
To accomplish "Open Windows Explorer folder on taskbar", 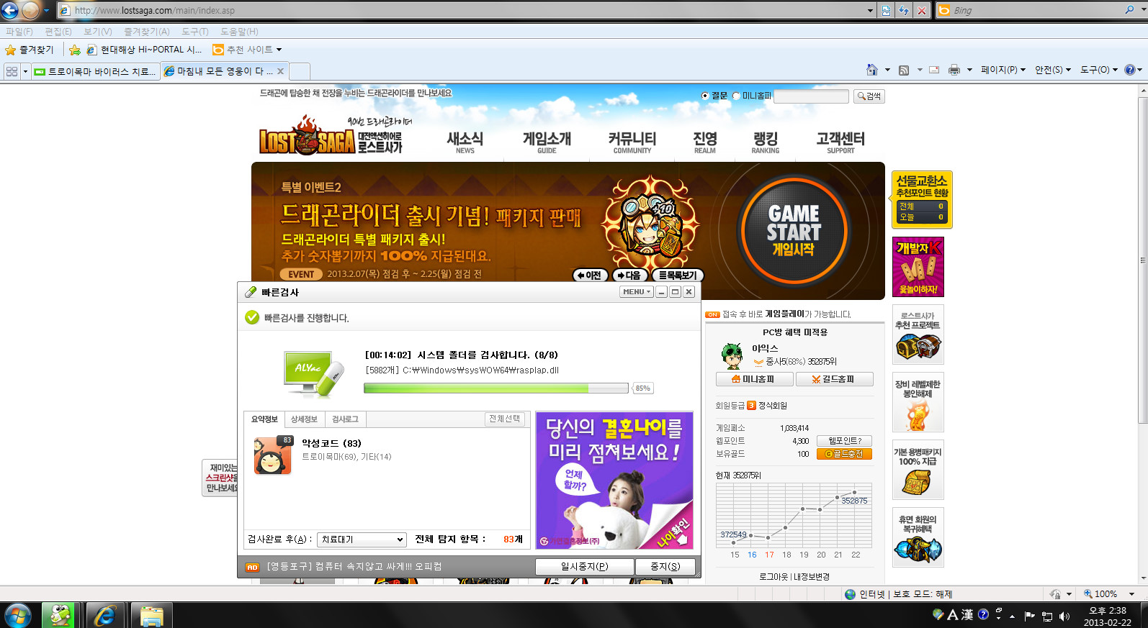I will pyautogui.click(x=152, y=616).
